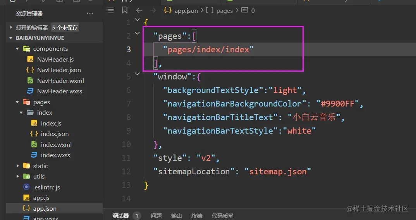Open the explorer more actions ellipsis
Viewport: 416px width, 220px height.
click(90, 13)
